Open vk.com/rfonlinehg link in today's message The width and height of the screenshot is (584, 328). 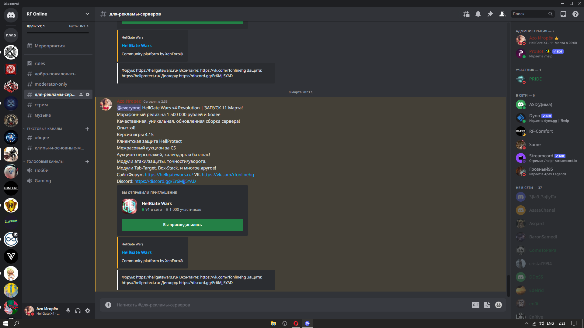click(x=228, y=175)
